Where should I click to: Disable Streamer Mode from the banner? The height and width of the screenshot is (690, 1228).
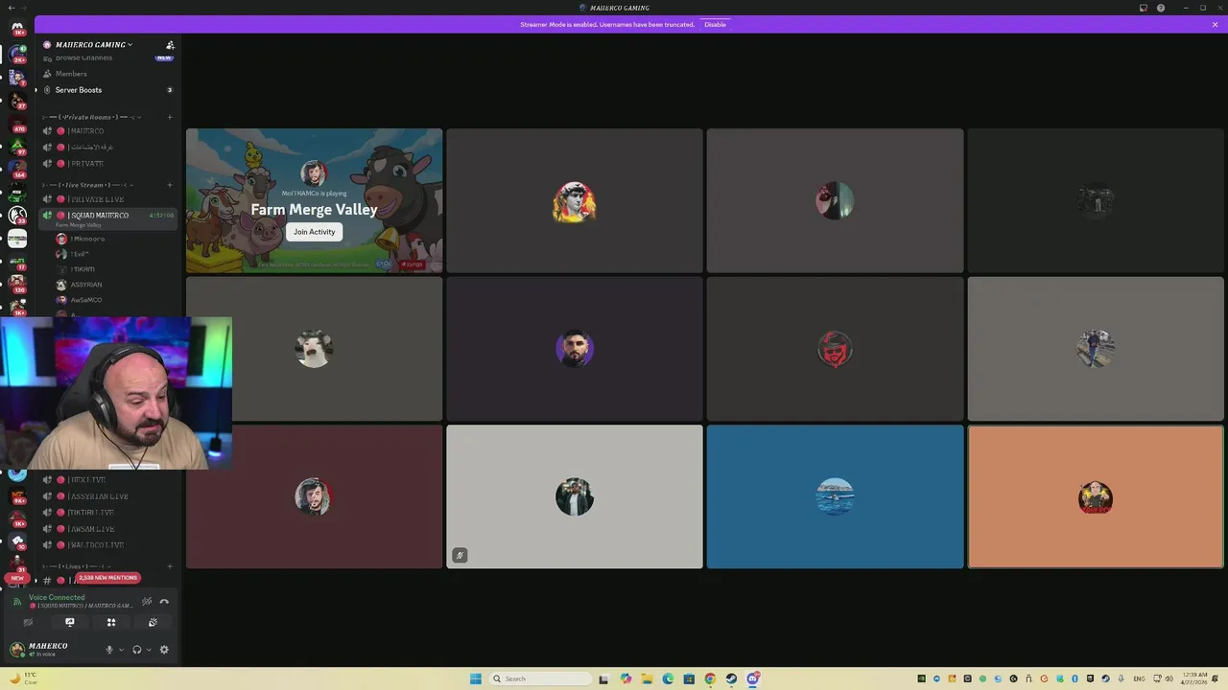click(715, 24)
